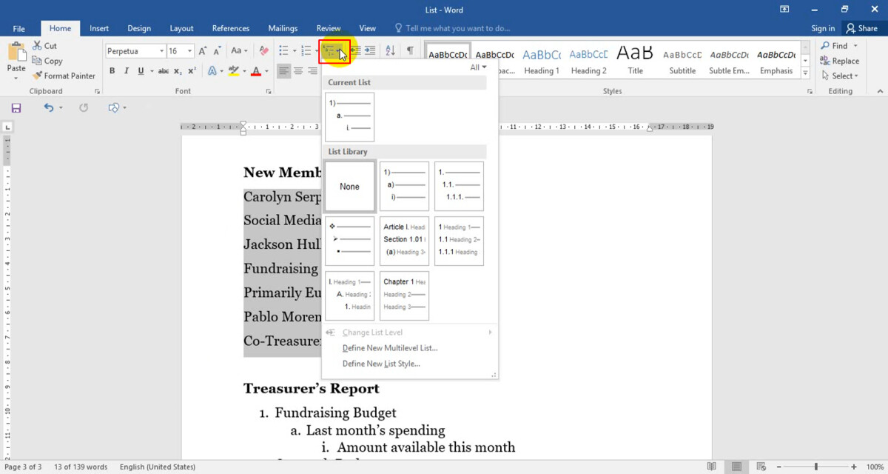Open the font size 16 dropdown

(x=190, y=51)
